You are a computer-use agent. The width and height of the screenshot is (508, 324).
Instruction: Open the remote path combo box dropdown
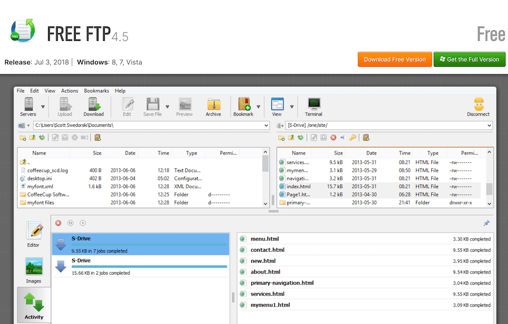tap(489, 126)
